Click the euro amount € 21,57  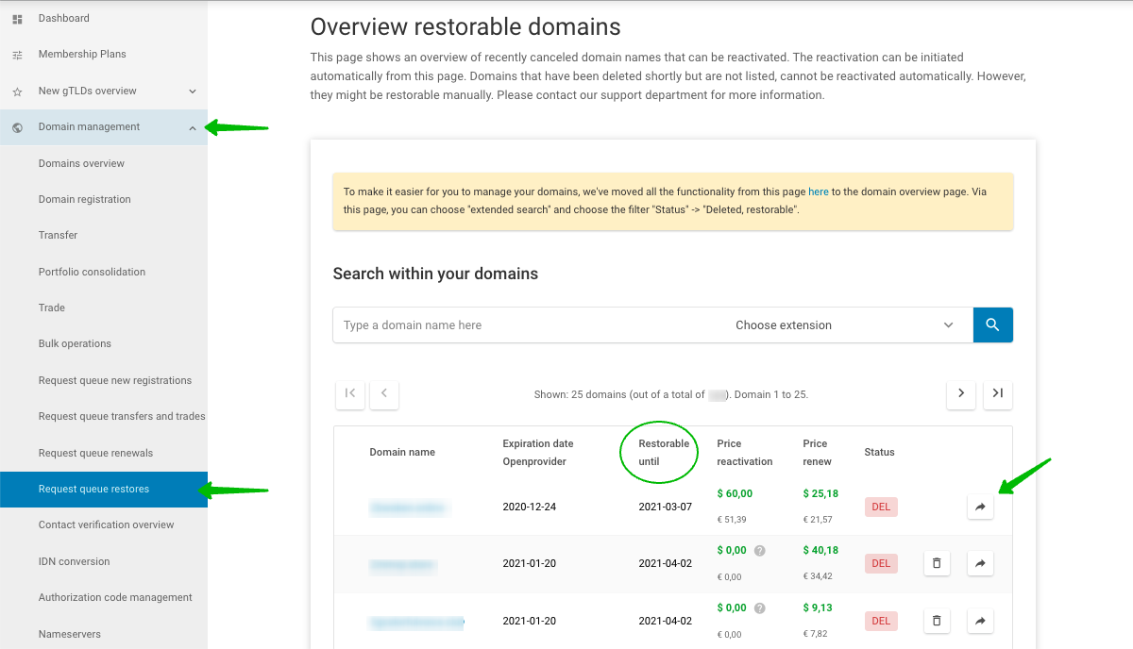pyautogui.click(x=818, y=520)
